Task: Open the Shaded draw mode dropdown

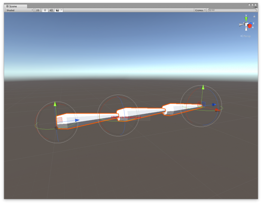Action: tap(19, 10)
